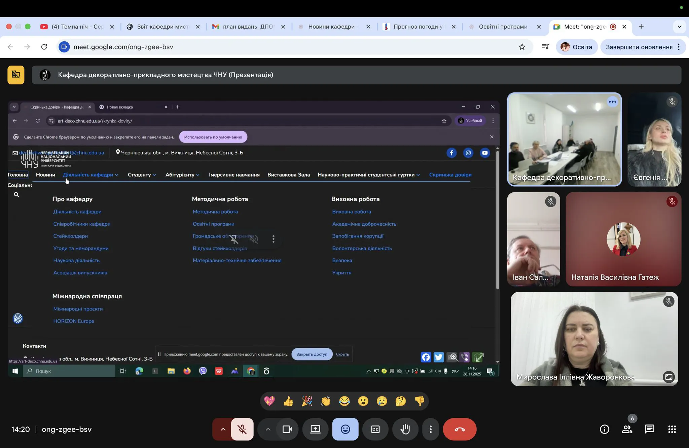Click the present screen icon
The image size is (689, 448).
(x=315, y=429)
